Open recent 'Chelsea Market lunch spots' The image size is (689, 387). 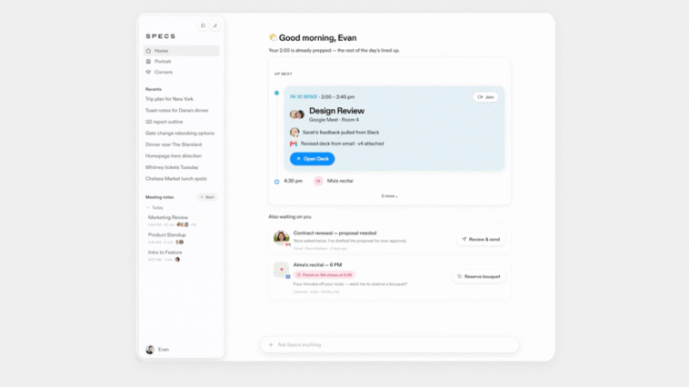pos(175,179)
